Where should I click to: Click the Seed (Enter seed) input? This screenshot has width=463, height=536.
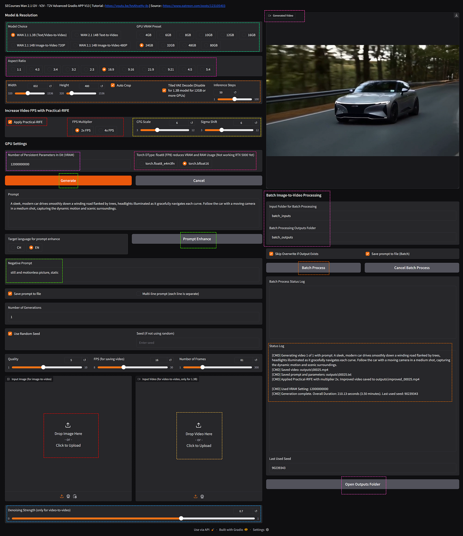[x=198, y=343]
